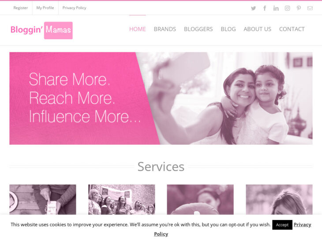Click the Bloggin' Mamas logo

41,30
